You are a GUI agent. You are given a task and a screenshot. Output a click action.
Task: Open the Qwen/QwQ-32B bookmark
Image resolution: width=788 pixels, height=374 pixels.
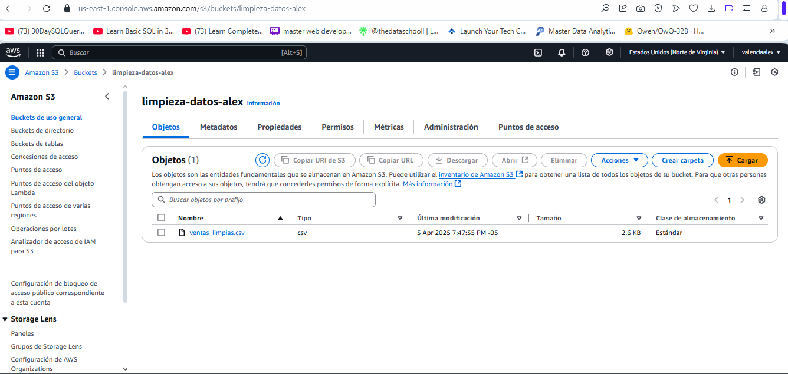pos(665,31)
